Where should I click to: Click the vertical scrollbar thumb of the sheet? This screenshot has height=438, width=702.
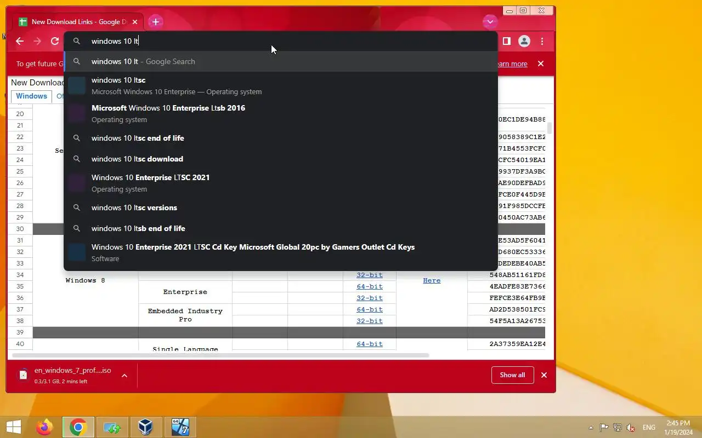(550, 128)
